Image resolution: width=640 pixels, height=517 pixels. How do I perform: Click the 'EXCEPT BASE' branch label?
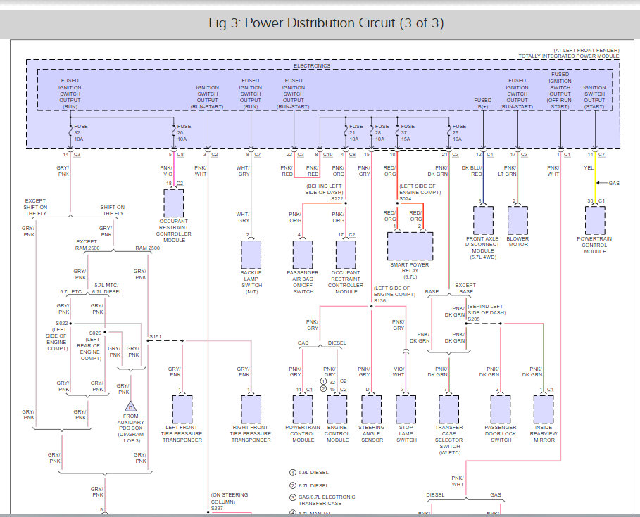465,288
